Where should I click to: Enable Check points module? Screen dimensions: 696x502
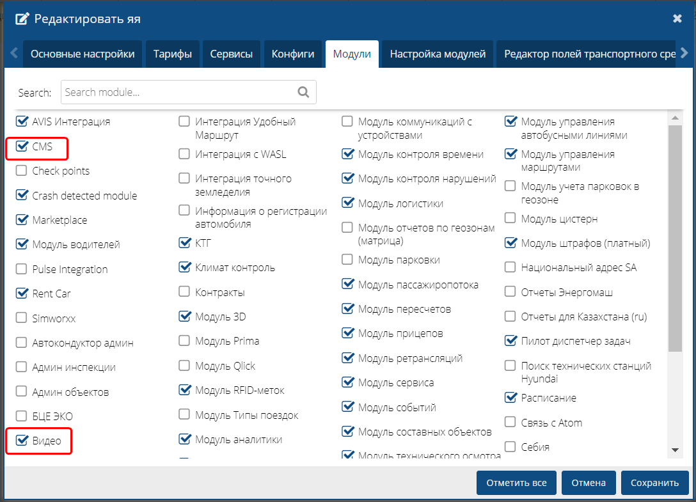pyautogui.click(x=21, y=171)
